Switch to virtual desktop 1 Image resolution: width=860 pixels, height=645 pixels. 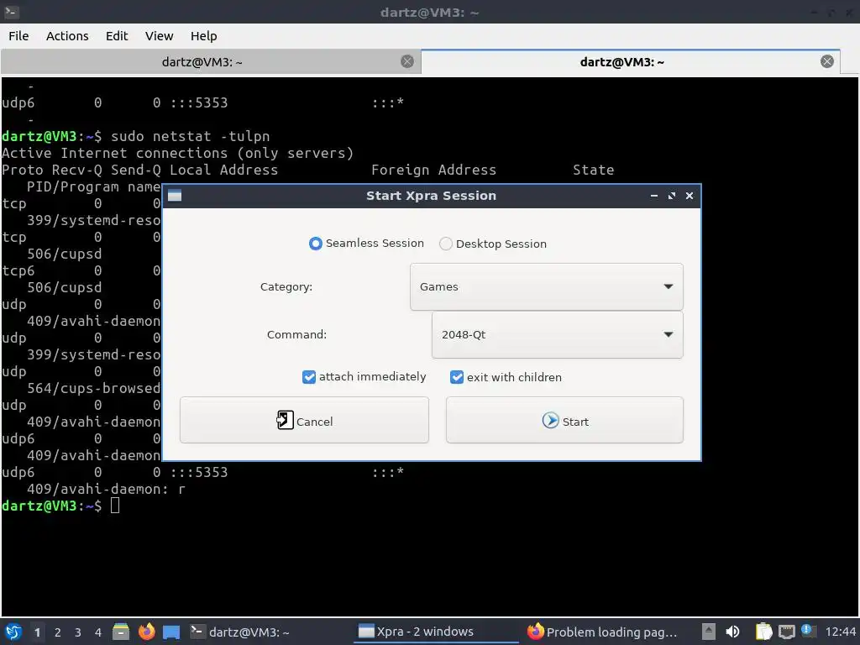click(37, 632)
